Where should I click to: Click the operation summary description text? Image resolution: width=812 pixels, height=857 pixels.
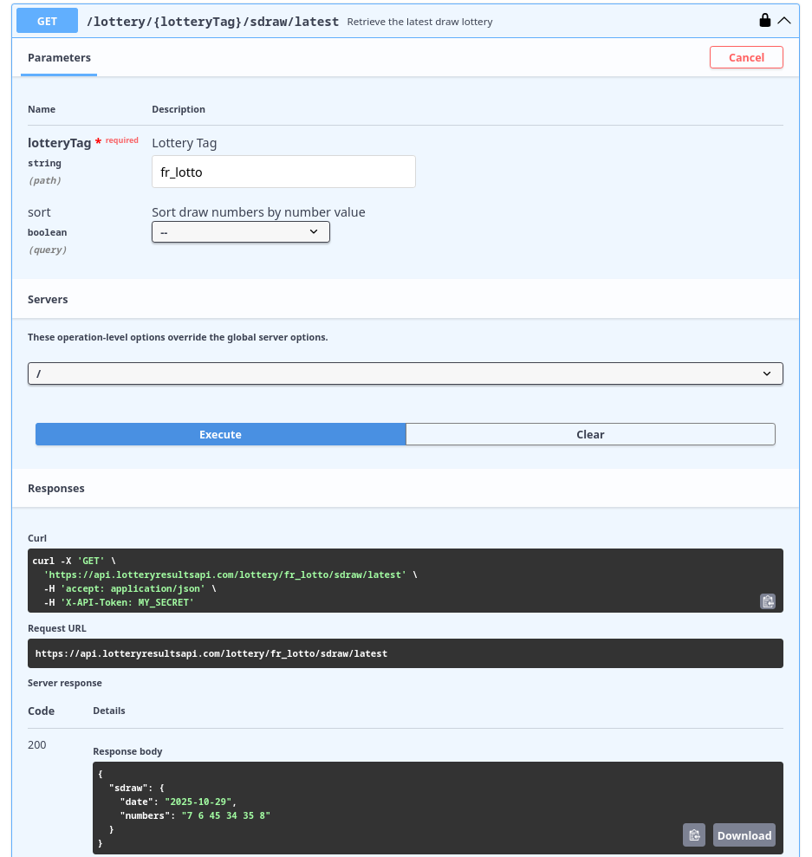[419, 22]
